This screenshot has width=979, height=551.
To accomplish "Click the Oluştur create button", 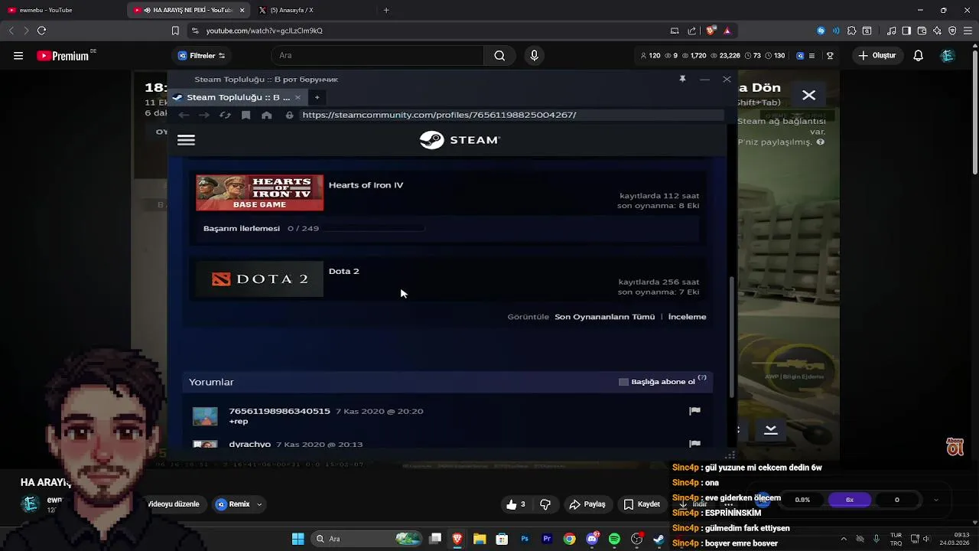I will [x=877, y=56].
